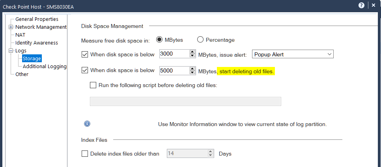Viewport: 381px width, 167px height.
Task: Increase the 5000 MBytes delete value
Action: [x=192, y=69]
